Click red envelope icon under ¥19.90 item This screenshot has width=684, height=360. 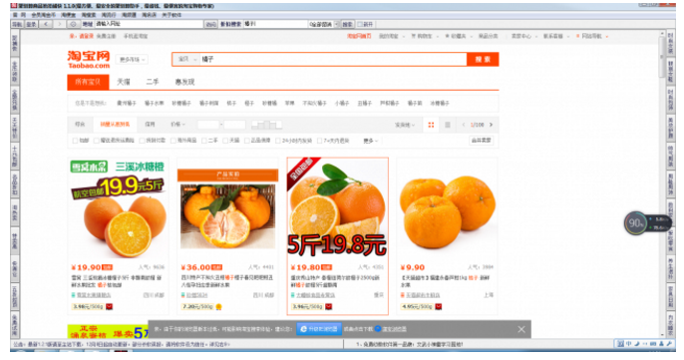tap(109, 307)
